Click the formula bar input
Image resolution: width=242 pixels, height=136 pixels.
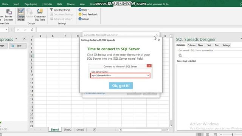click(139, 29)
